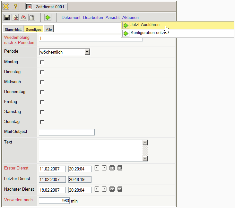Tick the Mittwoch checkbox
Screen dimensions: 235x208
42,82
